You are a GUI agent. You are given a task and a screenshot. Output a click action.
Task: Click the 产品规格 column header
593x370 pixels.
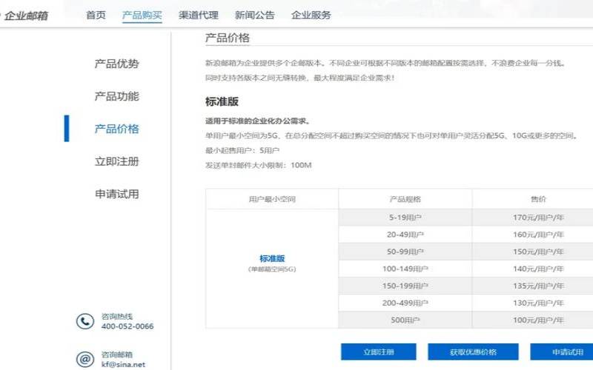pyautogui.click(x=405, y=199)
